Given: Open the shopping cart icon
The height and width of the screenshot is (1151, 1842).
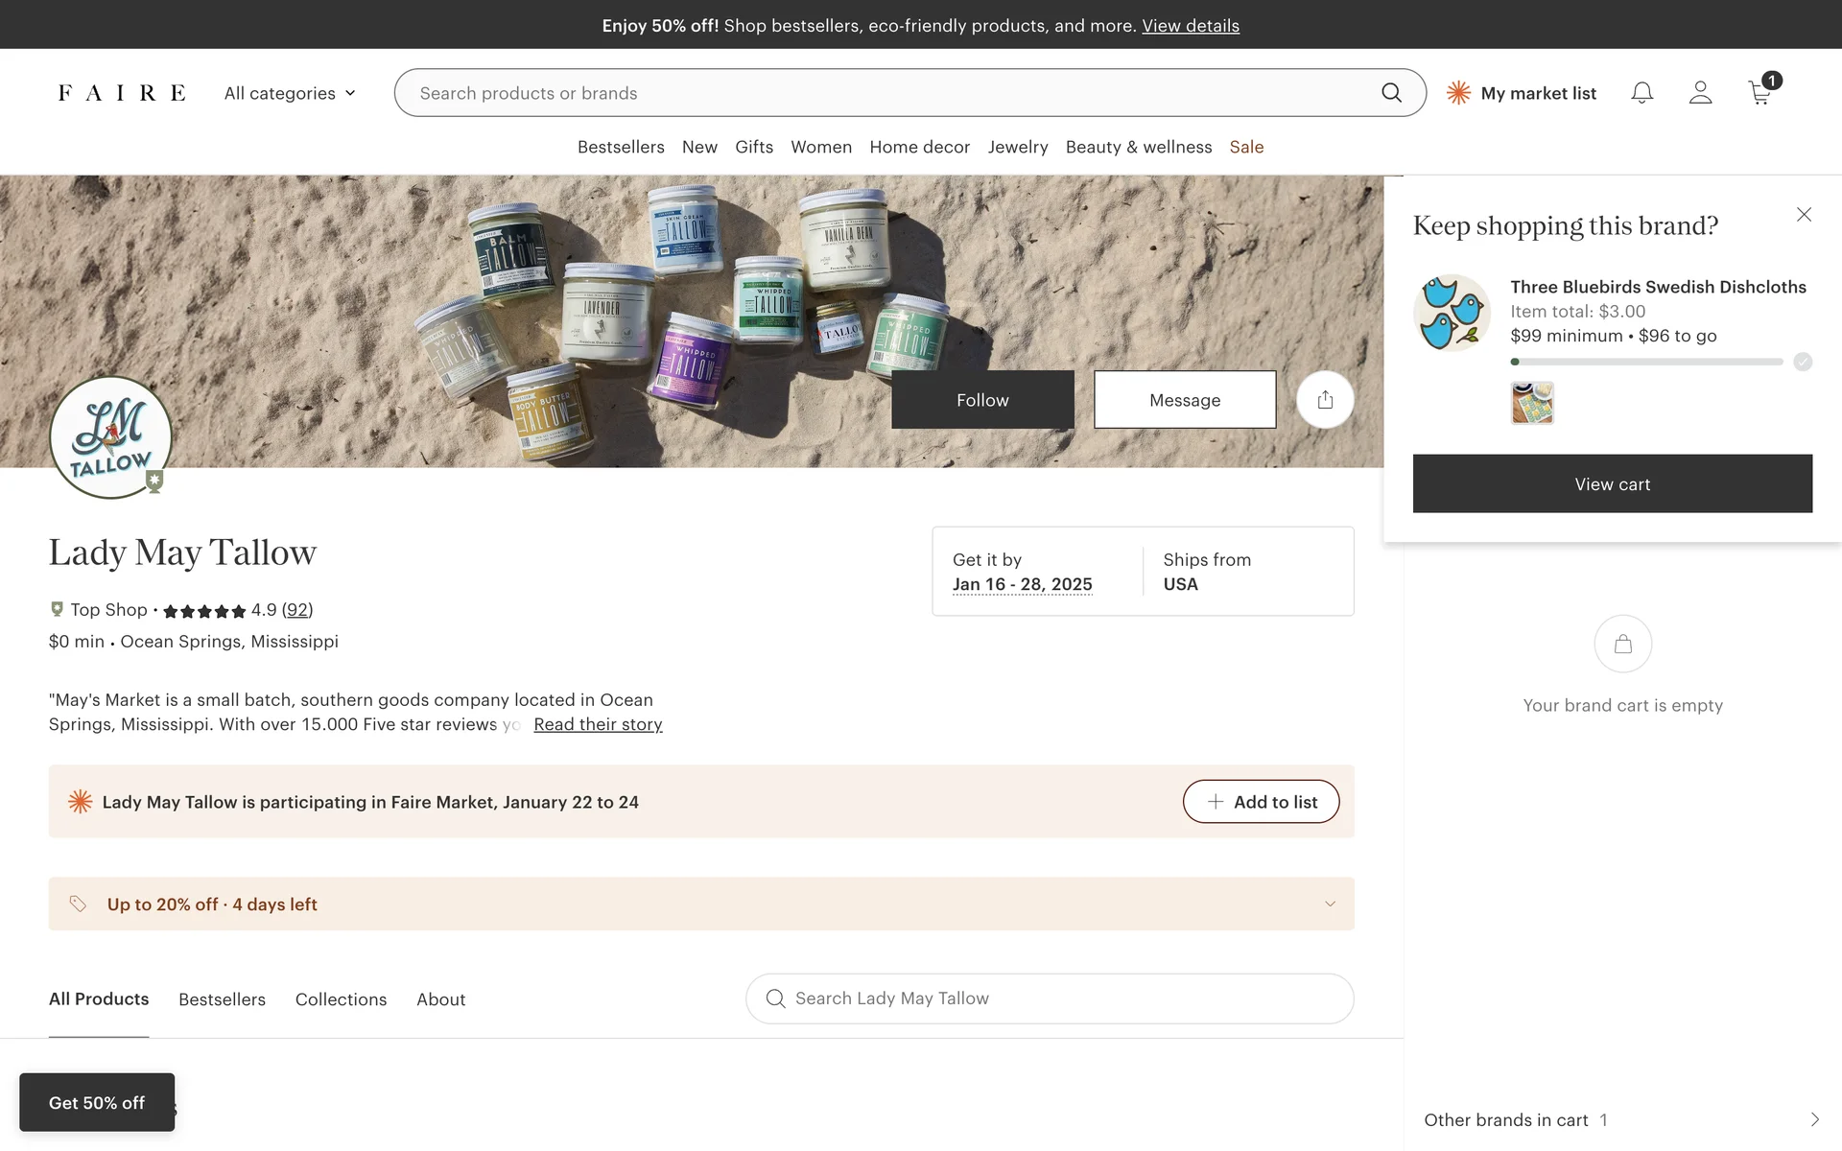Looking at the screenshot, I should 1759,93.
